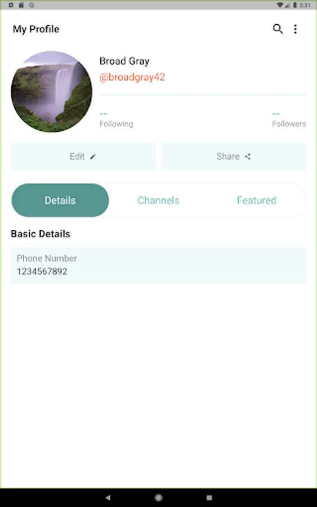Open the @broadgray42 username link

pos(132,77)
